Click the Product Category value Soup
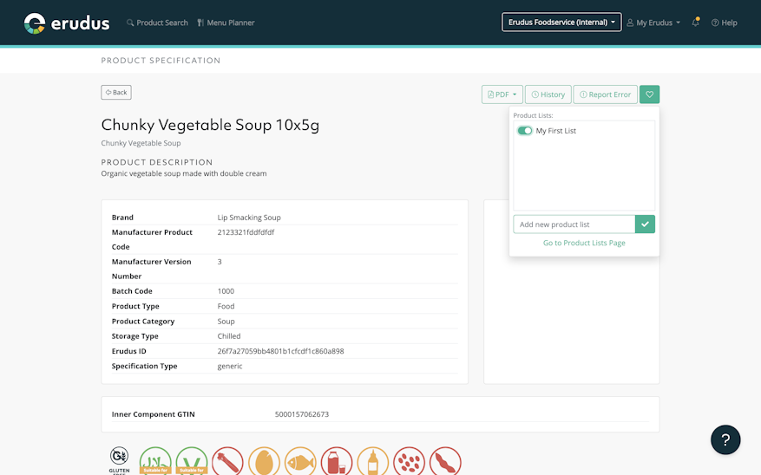The height and width of the screenshot is (475, 761). [x=226, y=322]
